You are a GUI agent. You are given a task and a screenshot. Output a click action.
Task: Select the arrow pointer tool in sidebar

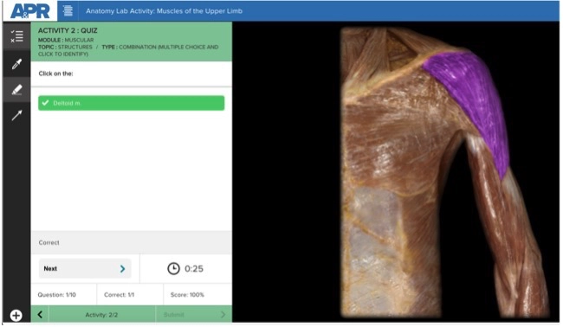(16, 115)
